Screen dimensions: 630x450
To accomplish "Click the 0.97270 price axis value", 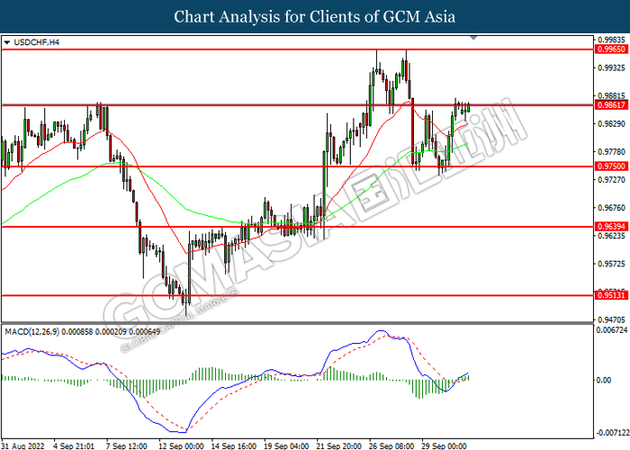I will click(611, 180).
